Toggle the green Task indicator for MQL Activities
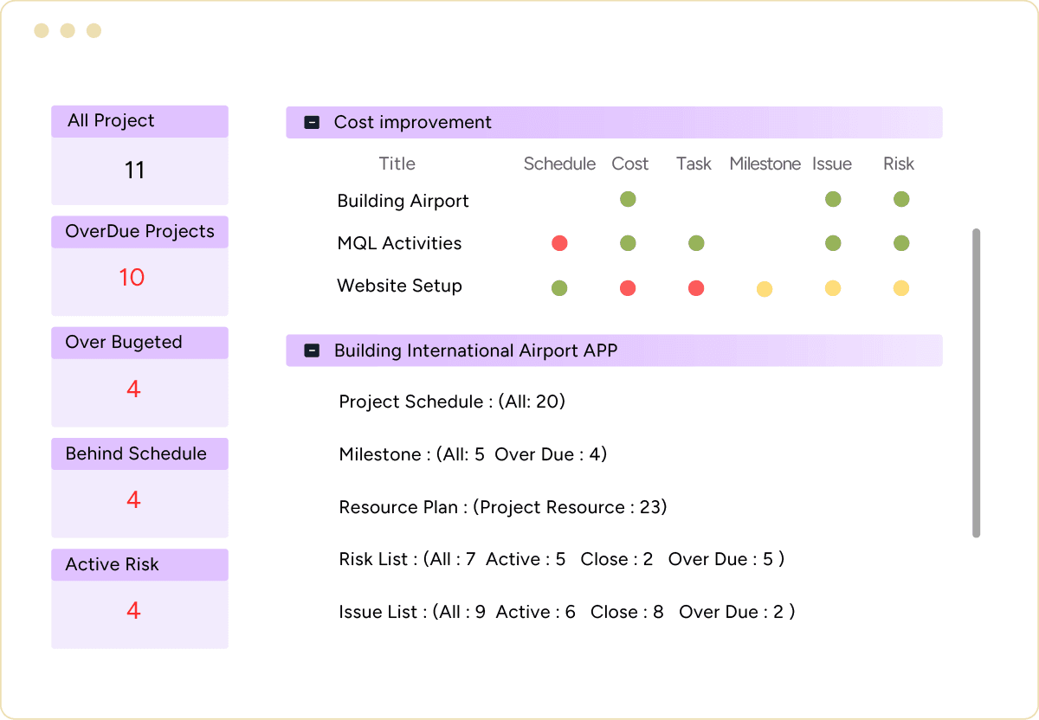Image resolution: width=1039 pixels, height=720 pixels. (x=696, y=243)
